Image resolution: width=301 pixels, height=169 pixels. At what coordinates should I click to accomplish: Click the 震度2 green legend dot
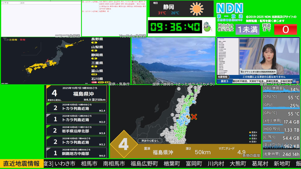[x=250, y=139]
